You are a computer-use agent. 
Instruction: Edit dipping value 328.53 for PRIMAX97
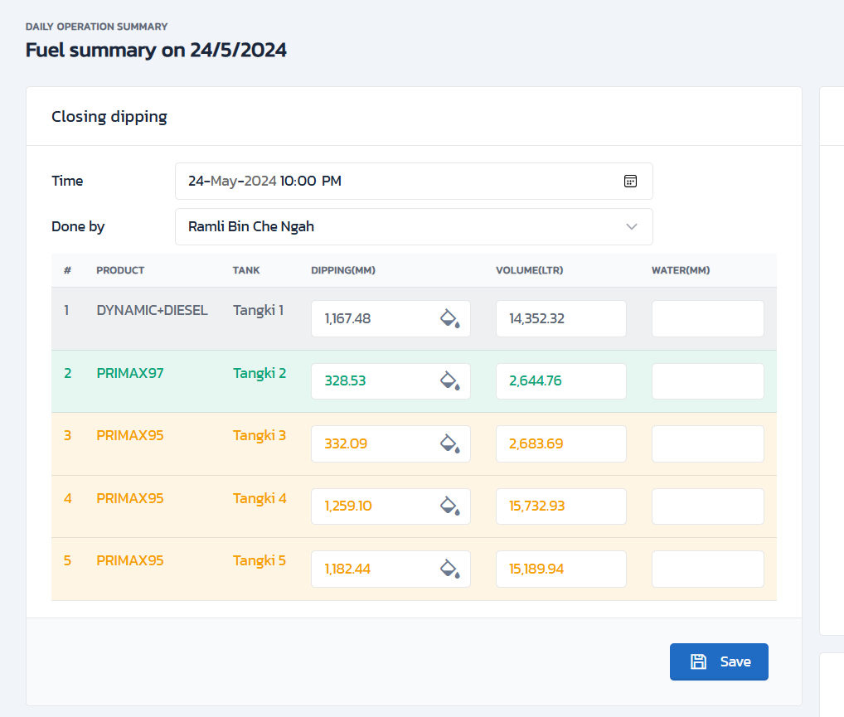tap(371, 381)
